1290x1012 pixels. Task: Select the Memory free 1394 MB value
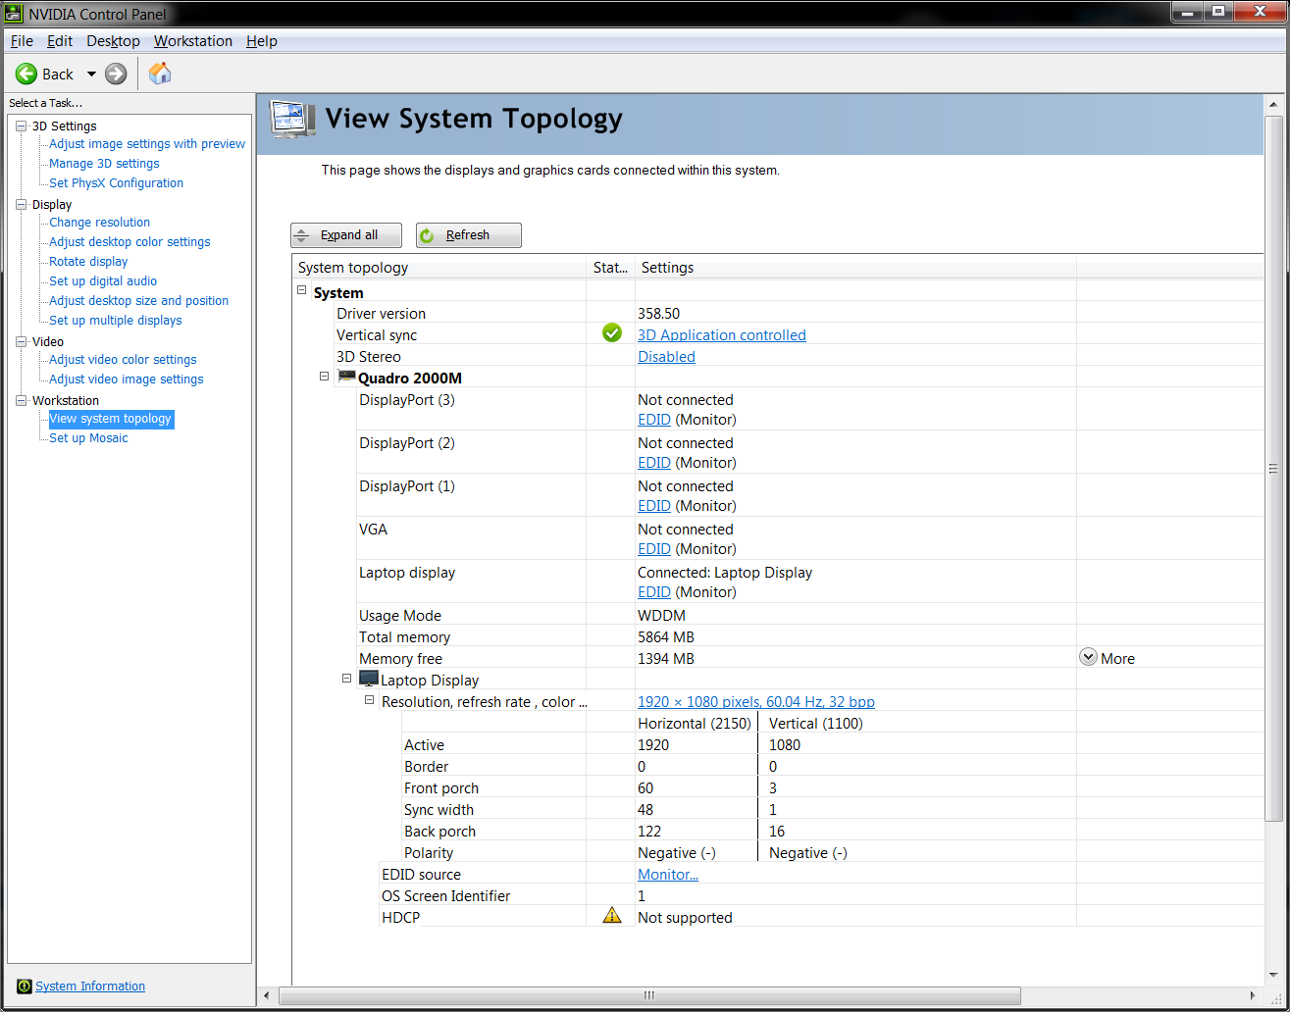[x=666, y=659]
